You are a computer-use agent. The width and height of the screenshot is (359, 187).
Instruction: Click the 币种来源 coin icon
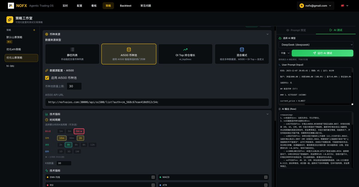[47, 34]
